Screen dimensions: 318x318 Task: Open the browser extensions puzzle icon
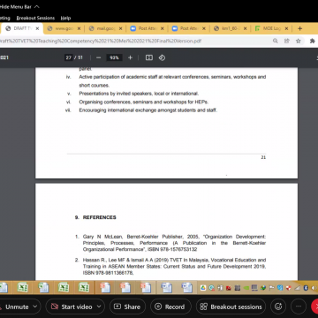pos(313,41)
